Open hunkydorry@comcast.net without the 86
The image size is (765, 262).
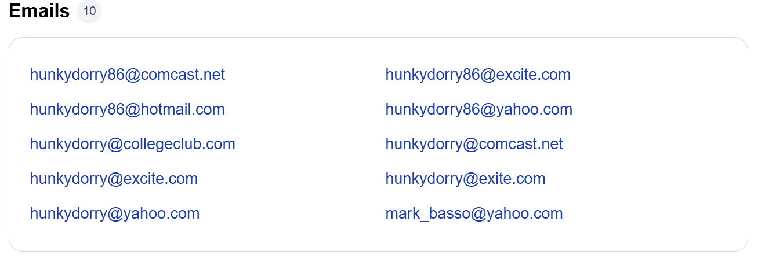474,144
